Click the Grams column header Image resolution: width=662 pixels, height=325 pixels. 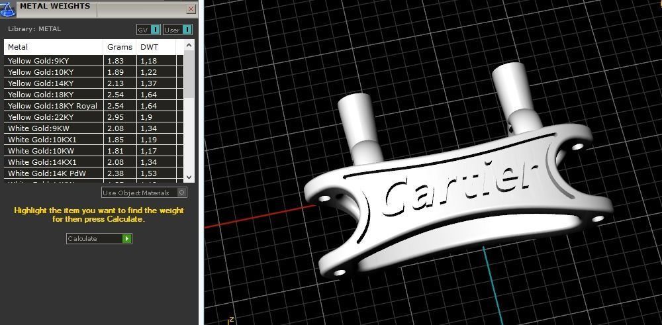pyautogui.click(x=120, y=47)
